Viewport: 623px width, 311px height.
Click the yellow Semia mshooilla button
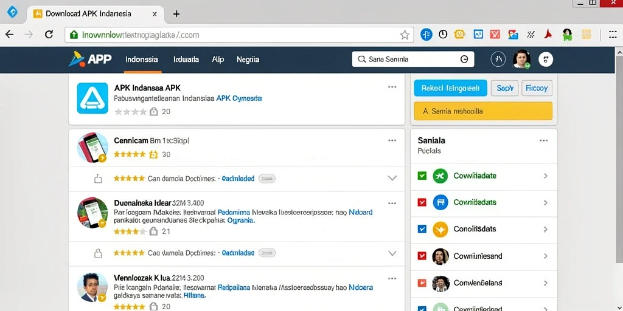[483, 111]
